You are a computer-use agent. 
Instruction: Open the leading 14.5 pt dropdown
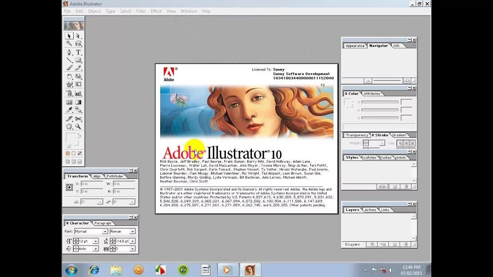pos(132,241)
